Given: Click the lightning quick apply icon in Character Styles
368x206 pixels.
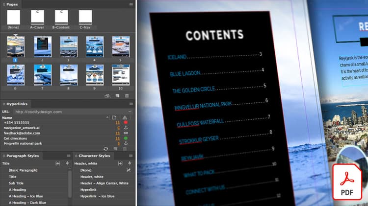Looking at the screenshot, I should point(130,163).
